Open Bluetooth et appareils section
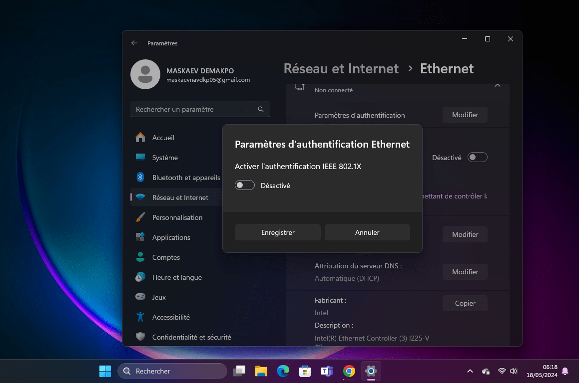Image resolution: width=579 pixels, height=383 pixels. 176,178
